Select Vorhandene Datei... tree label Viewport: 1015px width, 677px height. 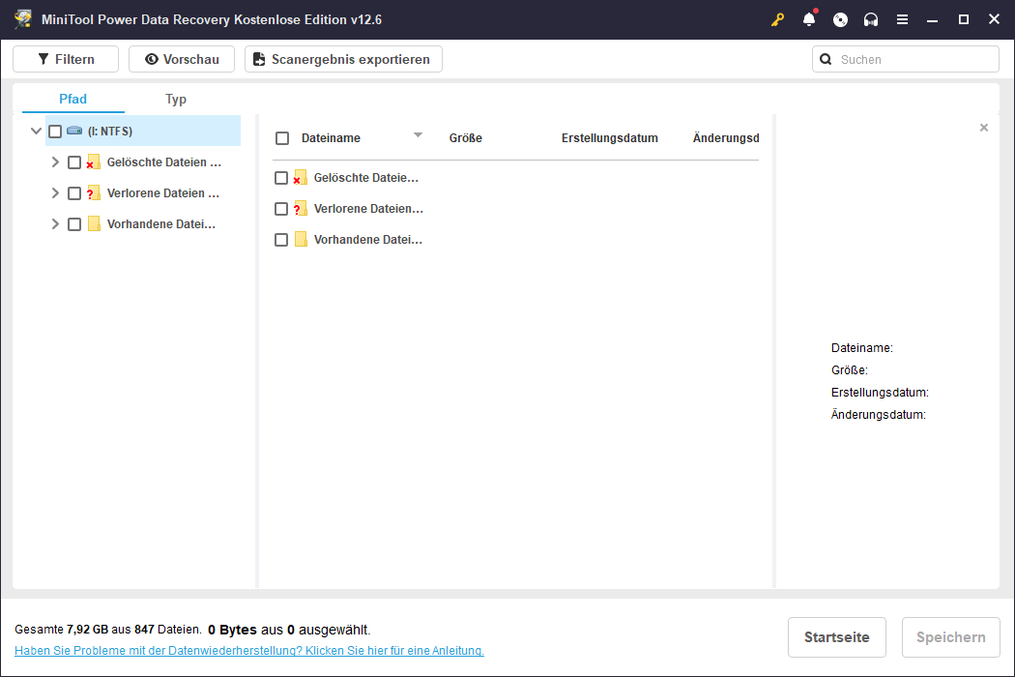[x=161, y=224]
